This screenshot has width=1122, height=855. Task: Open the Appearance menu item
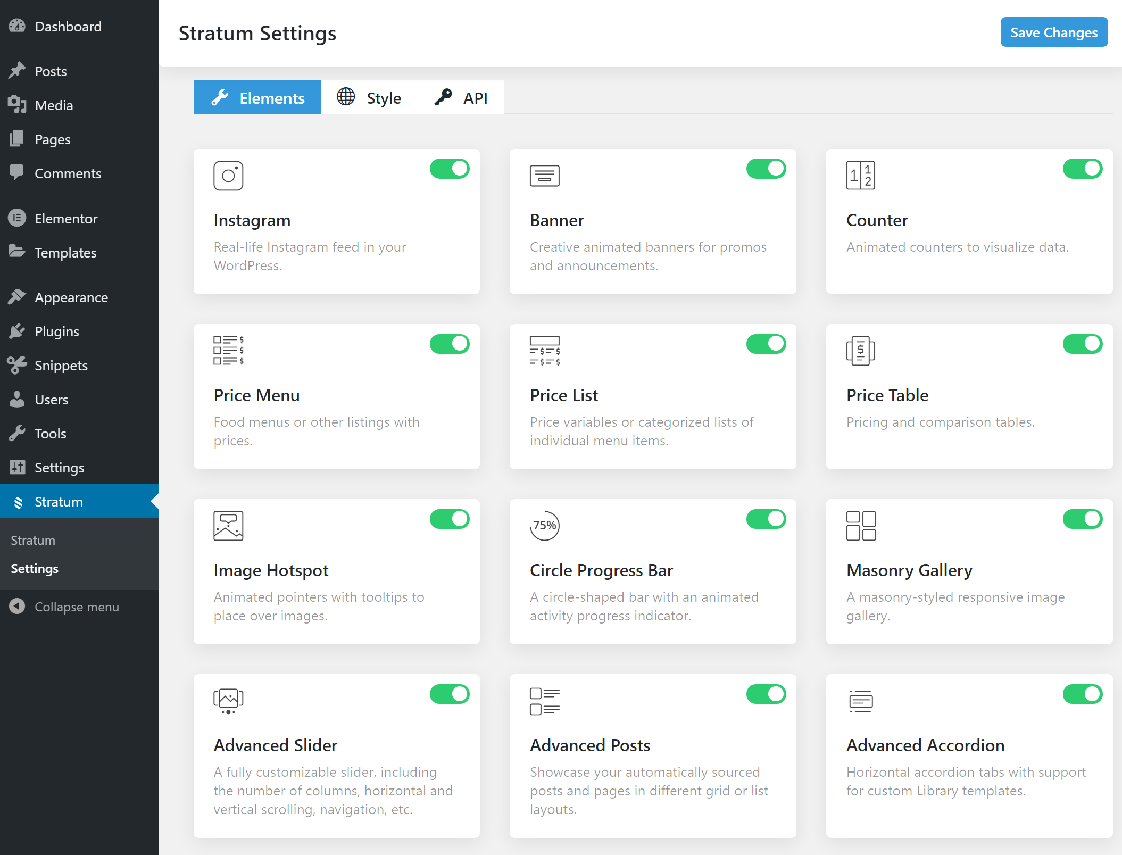(79, 297)
